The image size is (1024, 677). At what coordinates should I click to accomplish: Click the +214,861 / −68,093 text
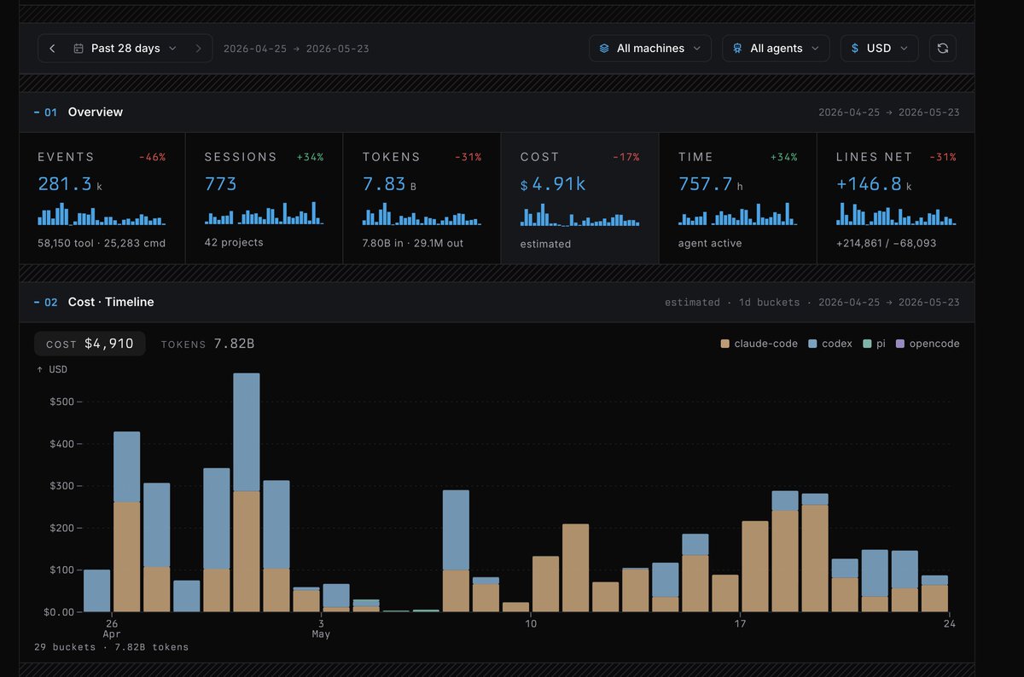point(886,243)
